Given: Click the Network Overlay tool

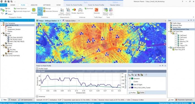Looking at the screenshot, I should (x=106, y=11).
